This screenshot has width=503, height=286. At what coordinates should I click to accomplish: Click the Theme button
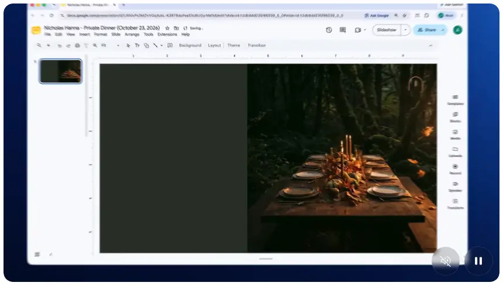pos(233,46)
